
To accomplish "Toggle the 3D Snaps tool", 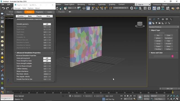I will point(93,8).
